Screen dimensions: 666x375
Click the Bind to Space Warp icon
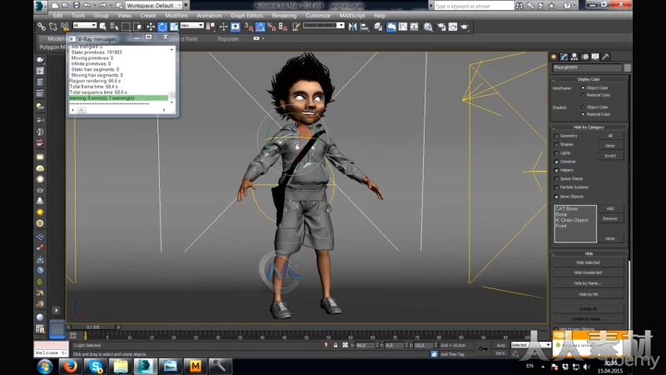pyautogui.click(x=65, y=27)
